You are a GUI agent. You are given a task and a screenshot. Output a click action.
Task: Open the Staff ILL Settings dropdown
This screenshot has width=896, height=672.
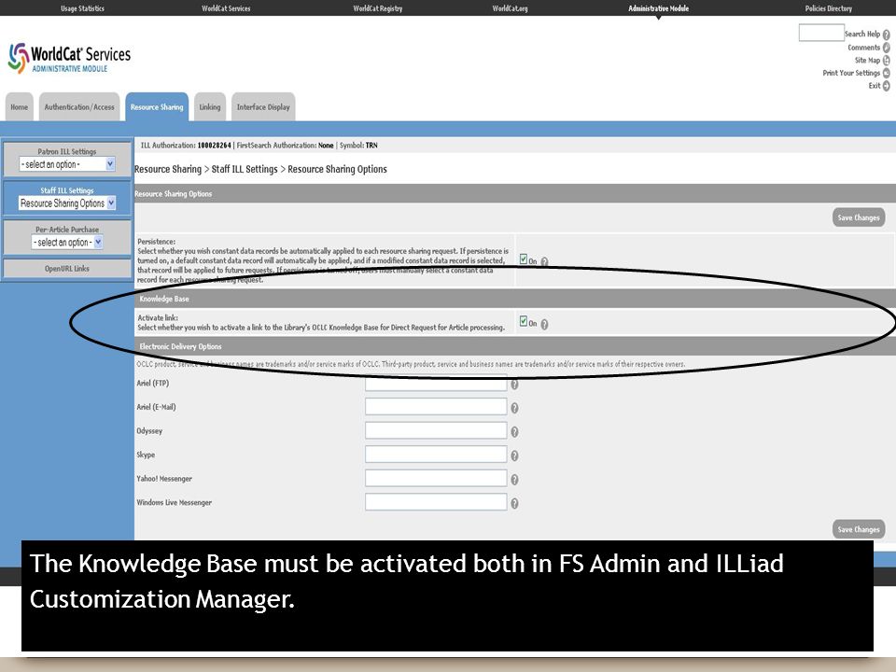tap(67, 203)
